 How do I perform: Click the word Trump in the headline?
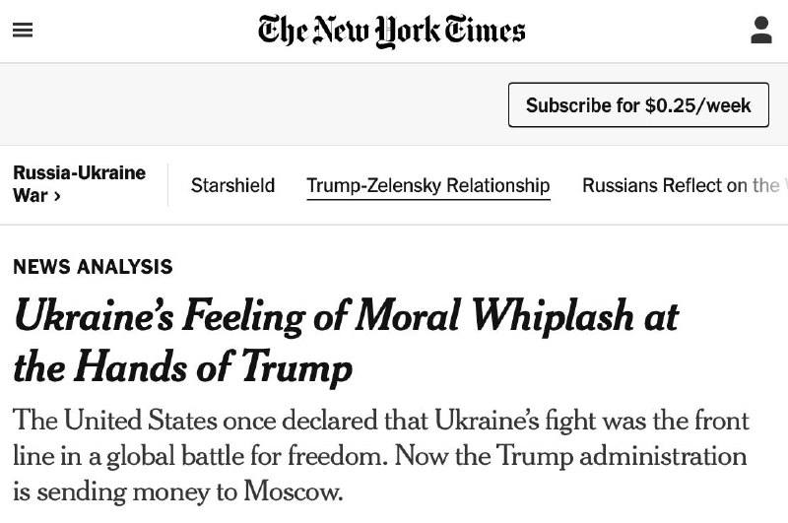pyautogui.click(x=296, y=368)
